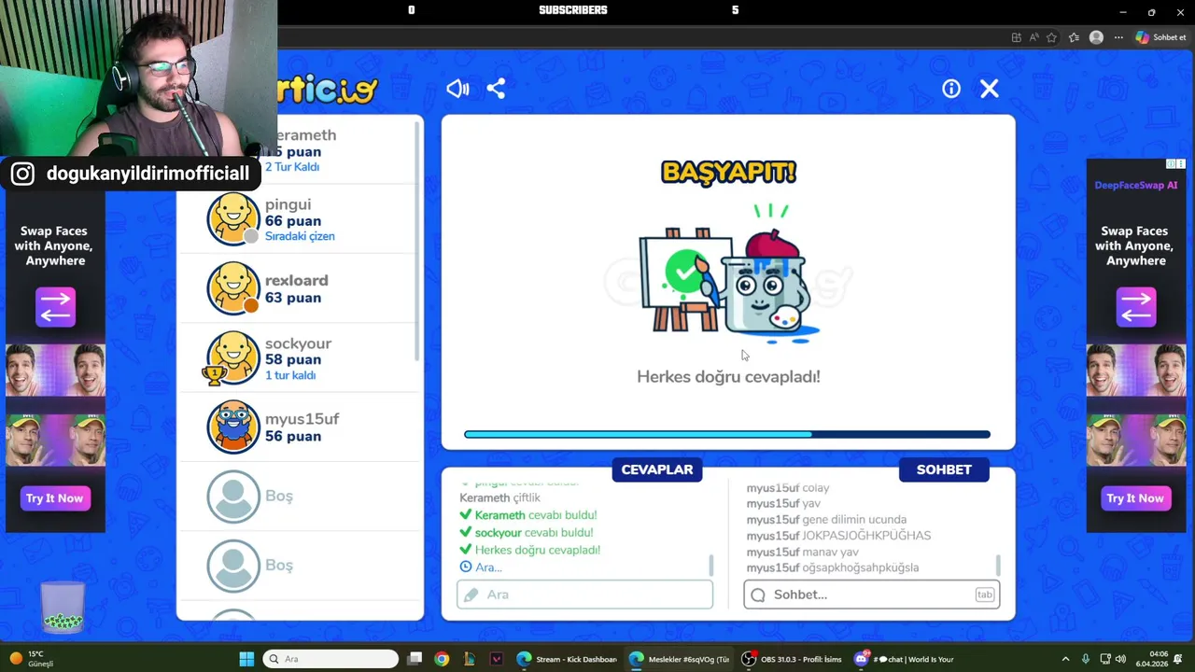
Task: Select the SOHBET tab
Action: point(944,469)
